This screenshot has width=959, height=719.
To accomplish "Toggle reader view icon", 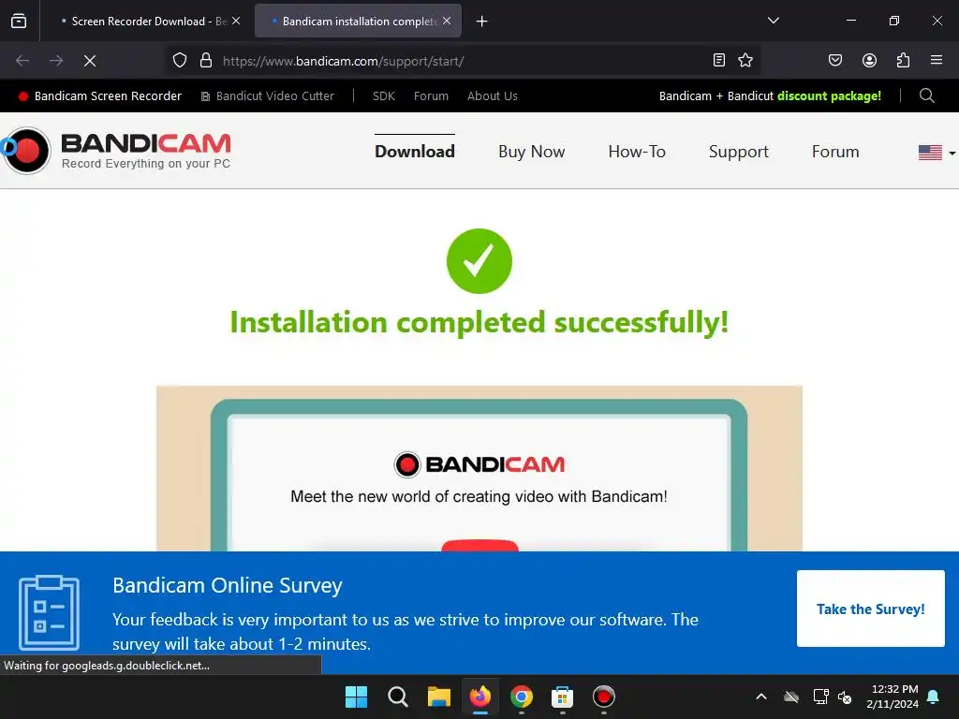I will click(x=719, y=60).
